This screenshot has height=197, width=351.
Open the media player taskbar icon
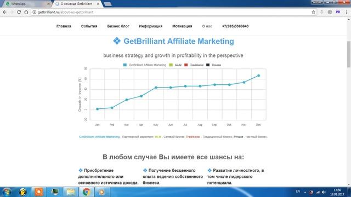click(101, 192)
